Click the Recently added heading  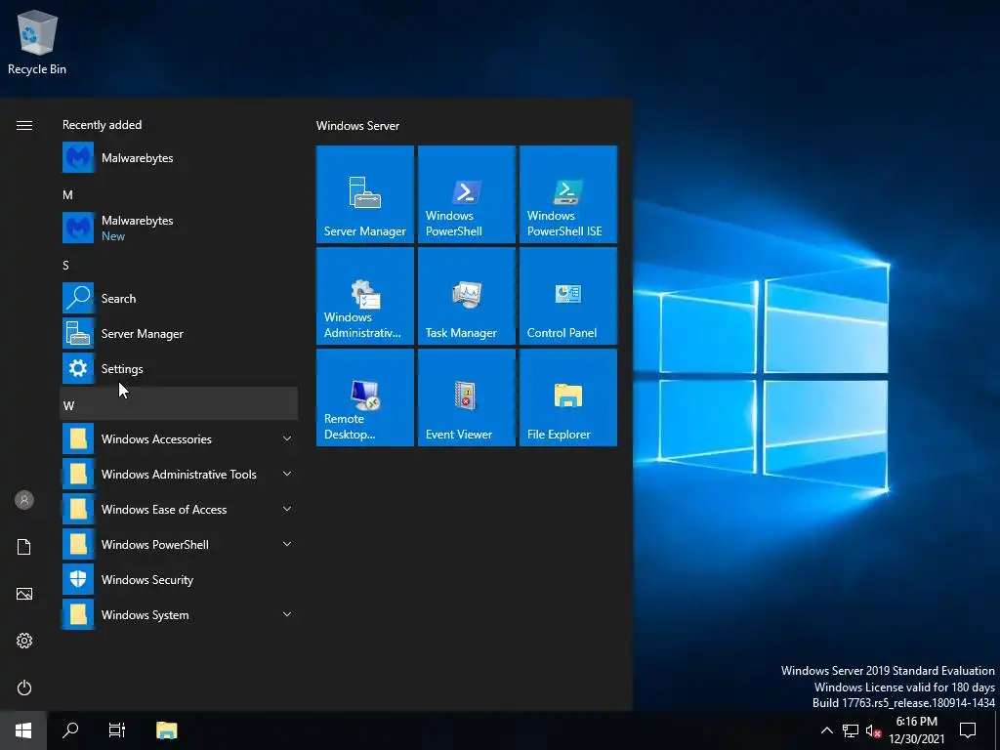102,125
